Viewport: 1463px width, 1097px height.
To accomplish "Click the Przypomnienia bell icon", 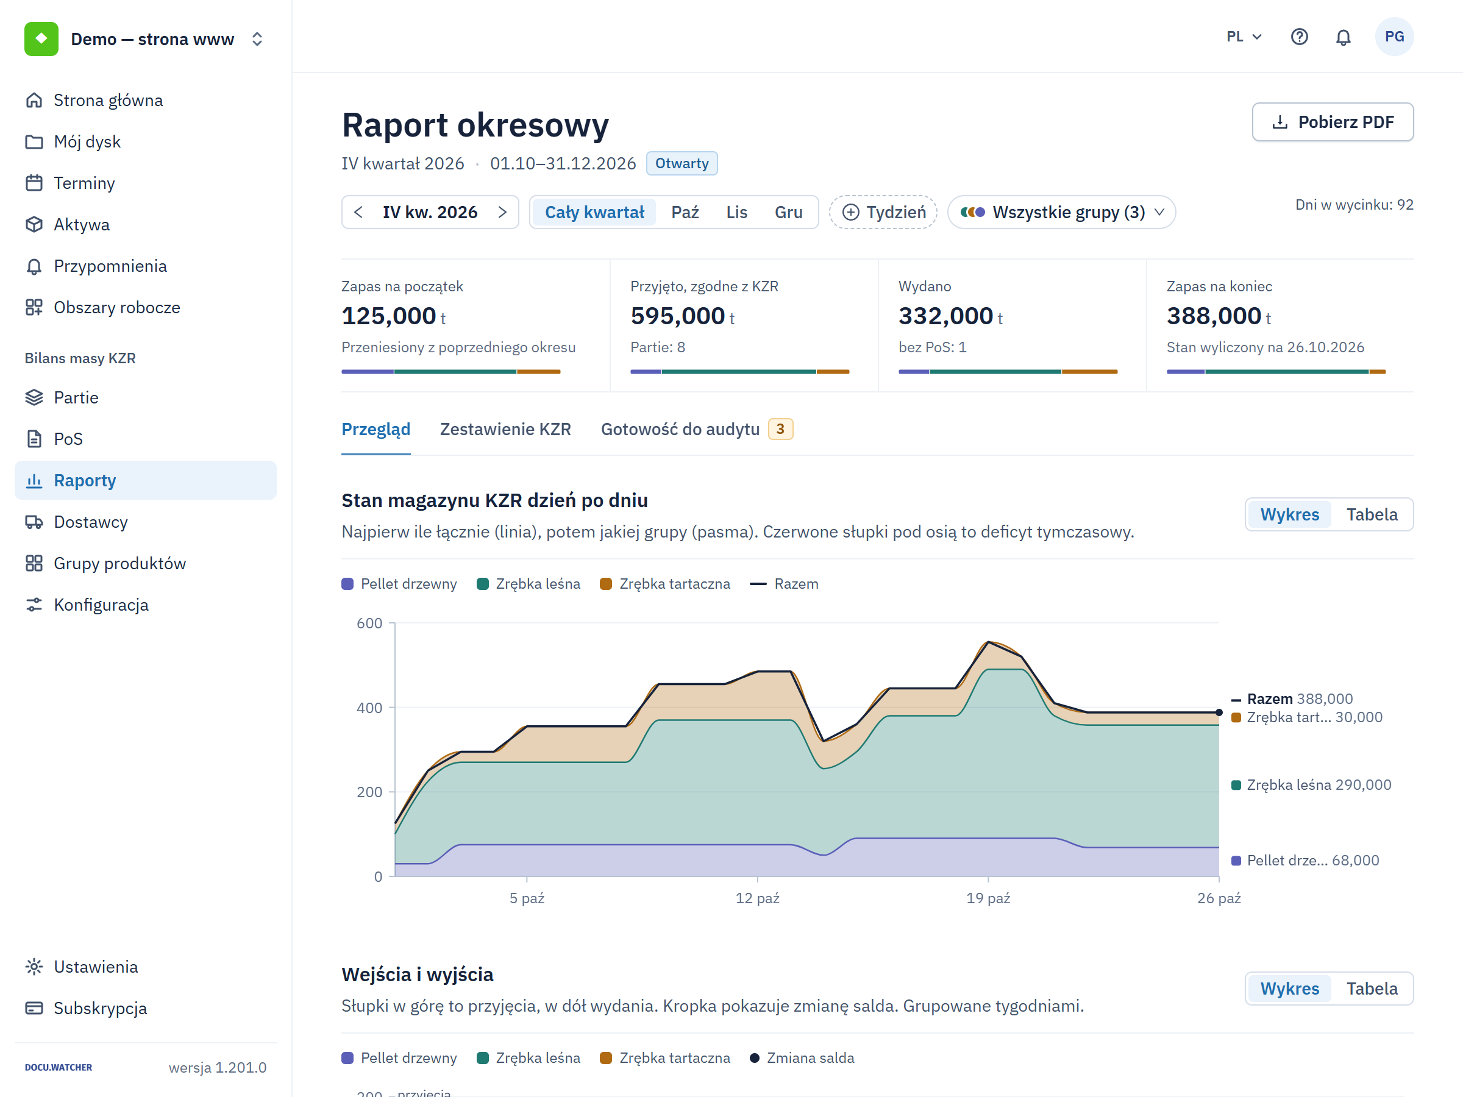I will click(x=34, y=266).
